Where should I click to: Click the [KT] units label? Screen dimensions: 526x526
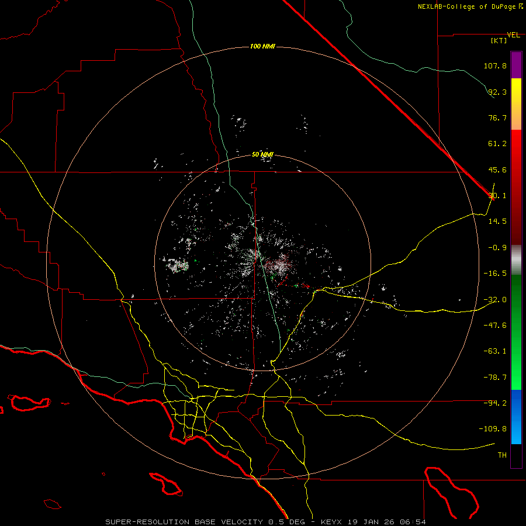pos(499,40)
